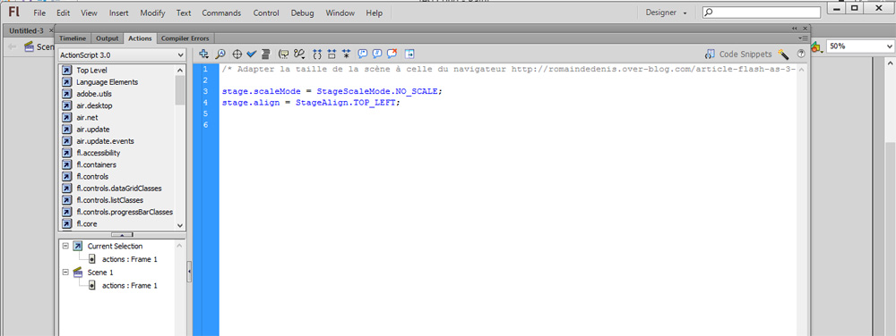Open the Actions panel options menu
Image resolution: width=896 pixels, height=336 pixels.
point(804,38)
